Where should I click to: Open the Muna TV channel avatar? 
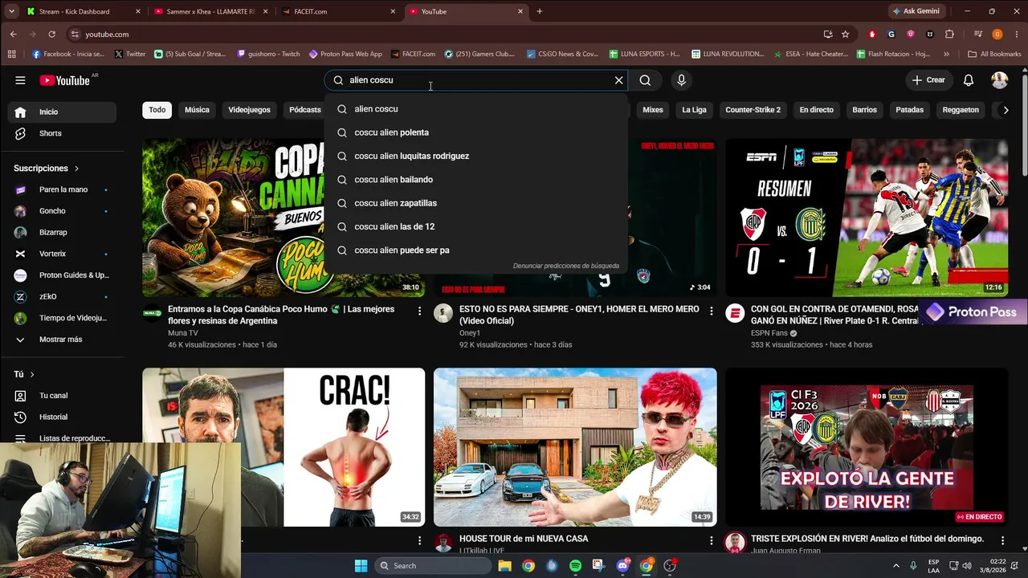152,313
